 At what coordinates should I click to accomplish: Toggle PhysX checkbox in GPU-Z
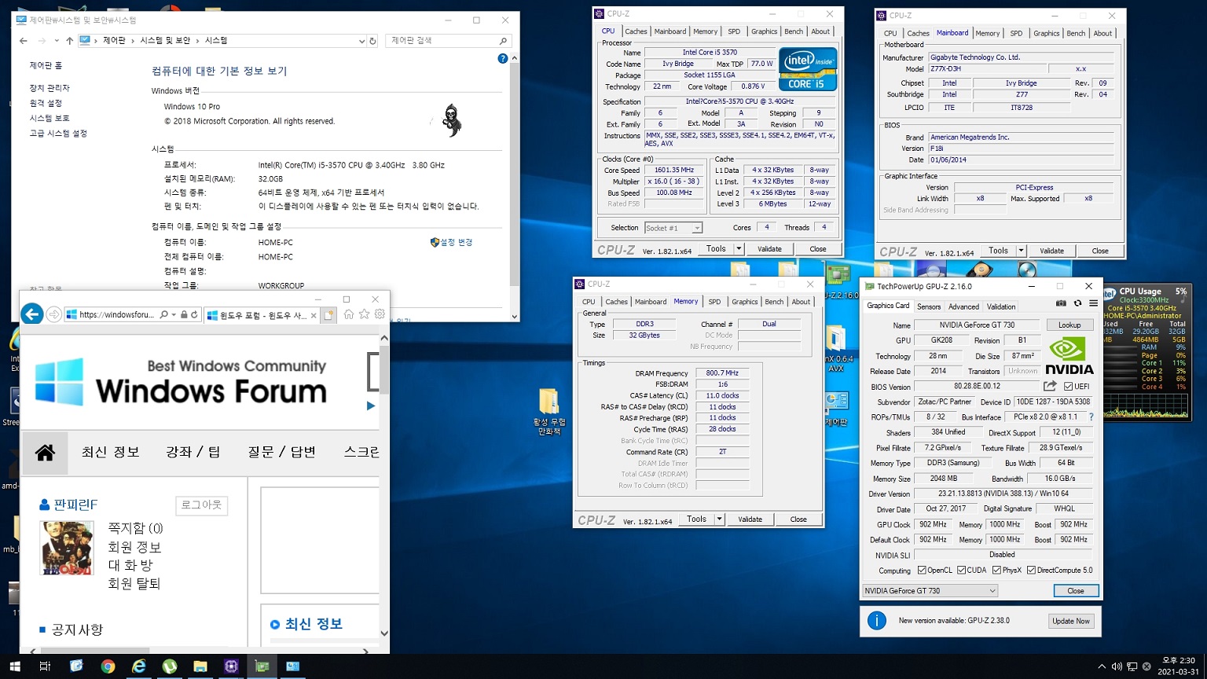[x=996, y=571]
